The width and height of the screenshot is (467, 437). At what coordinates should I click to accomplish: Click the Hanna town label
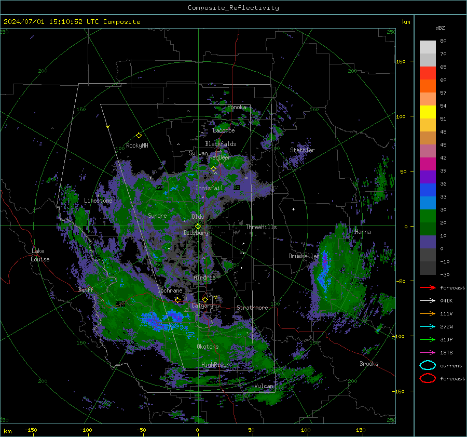363,232
